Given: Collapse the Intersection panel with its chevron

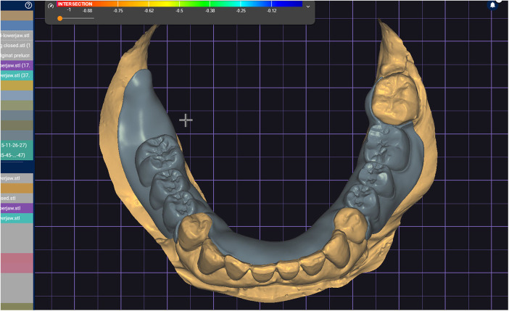Looking at the screenshot, I should 308,7.
